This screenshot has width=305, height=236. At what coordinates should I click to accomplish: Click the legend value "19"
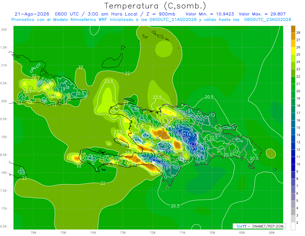pos(298,99)
